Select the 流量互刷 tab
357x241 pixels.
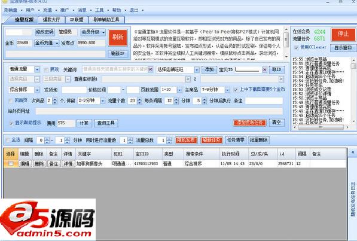tap(24, 20)
